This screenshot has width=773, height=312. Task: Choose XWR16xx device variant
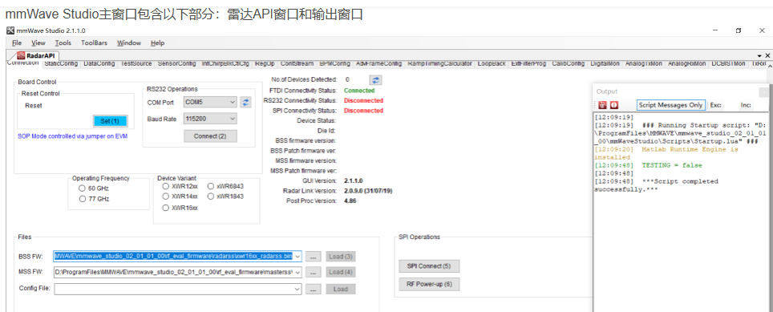click(x=166, y=208)
